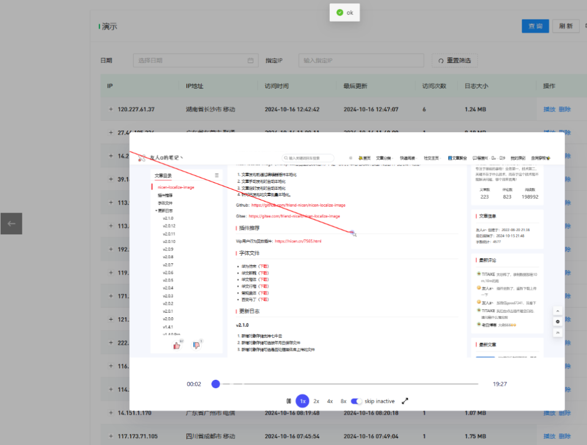The width and height of the screenshot is (587, 445).
Task: Click the thumbs-up icon on the article page
Action: pos(177,344)
